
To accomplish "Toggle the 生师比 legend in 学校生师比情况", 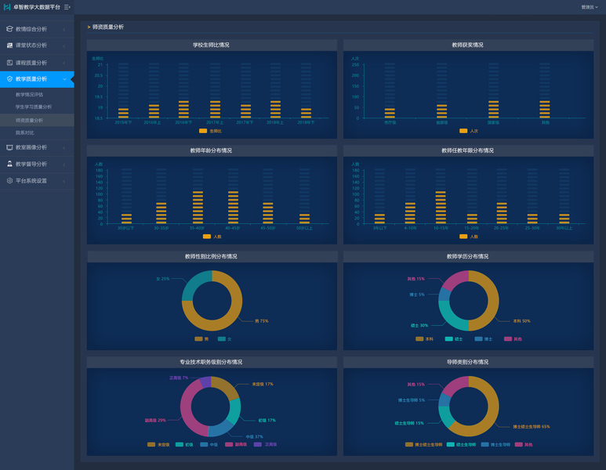I will [210, 131].
